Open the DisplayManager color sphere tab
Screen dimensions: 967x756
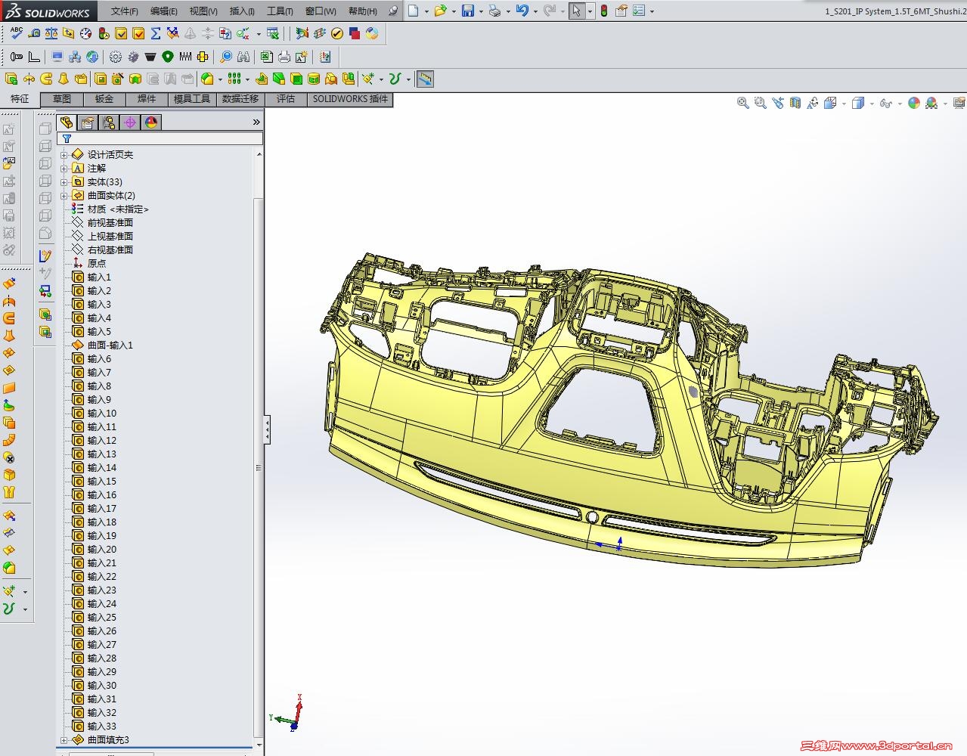151,122
